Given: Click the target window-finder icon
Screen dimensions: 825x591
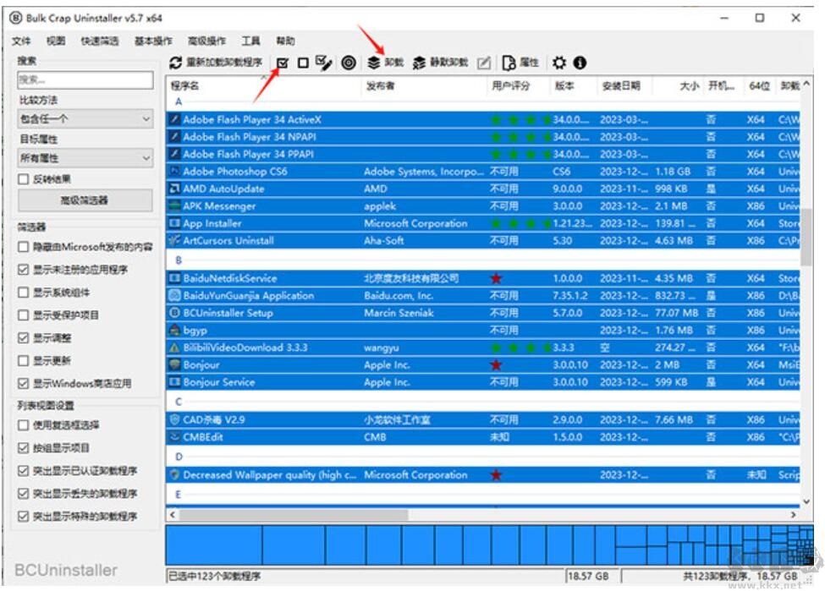Looking at the screenshot, I should coord(346,62).
